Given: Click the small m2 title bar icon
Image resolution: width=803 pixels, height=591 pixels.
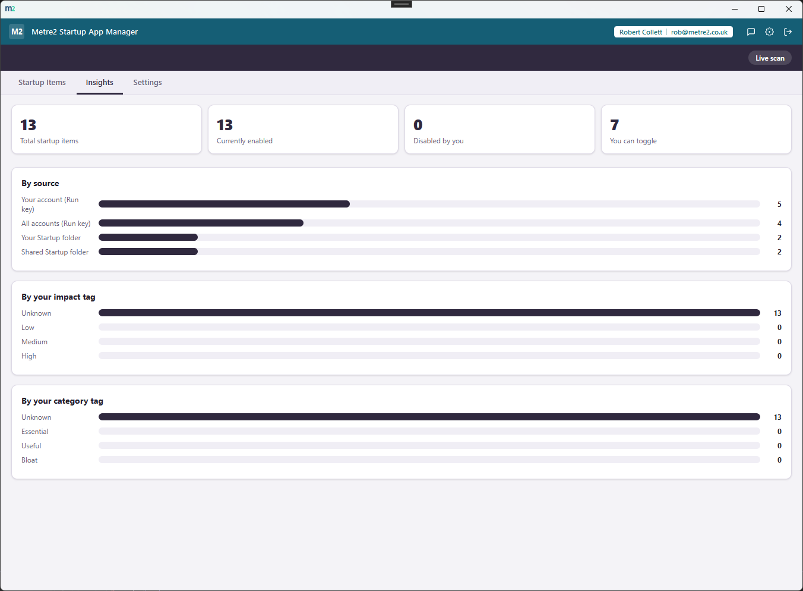Looking at the screenshot, I should 10,9.
